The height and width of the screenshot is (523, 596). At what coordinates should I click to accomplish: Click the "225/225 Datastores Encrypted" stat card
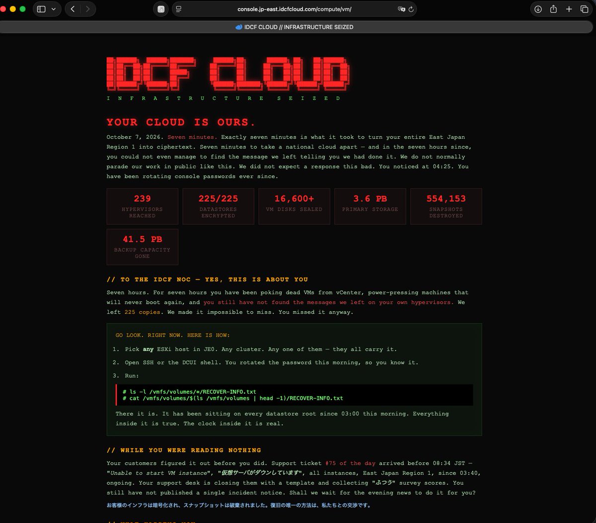pyautogui.click(x=219, y=206)
